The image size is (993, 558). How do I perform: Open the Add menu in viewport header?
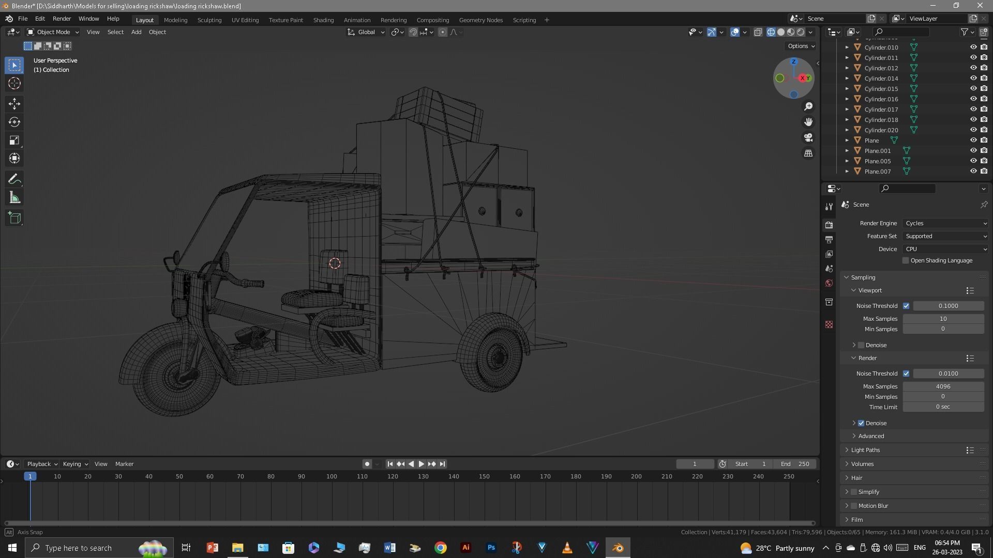(x=136, y=32)
